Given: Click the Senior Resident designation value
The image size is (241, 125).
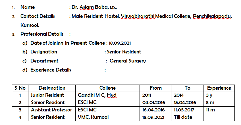Looking at the screenshot, I should click(124, 52).
